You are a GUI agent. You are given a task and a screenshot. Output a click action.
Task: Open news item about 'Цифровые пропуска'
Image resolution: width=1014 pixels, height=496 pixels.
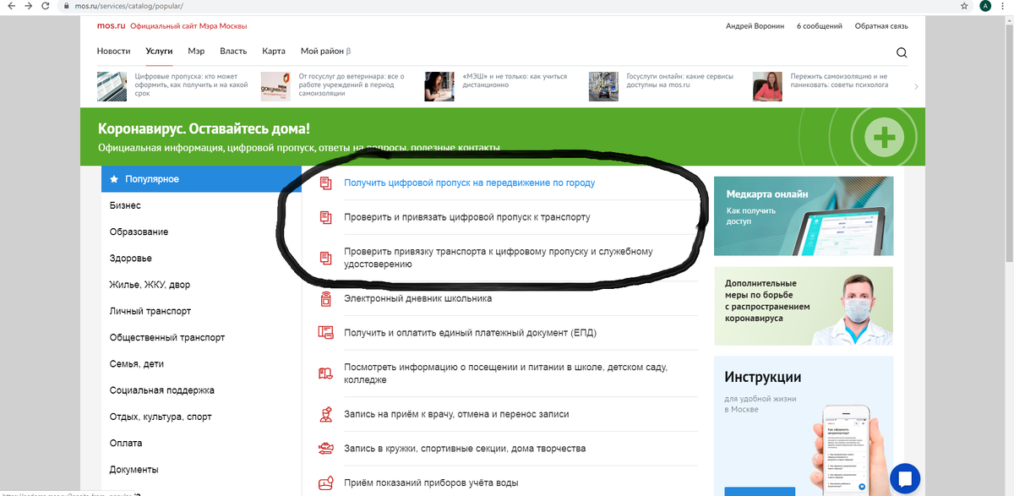(174, 85)
